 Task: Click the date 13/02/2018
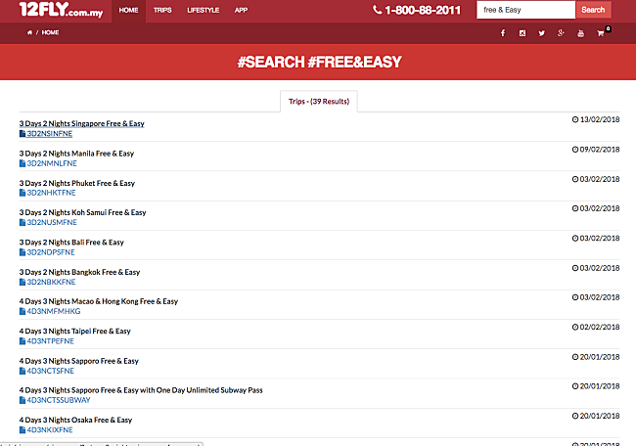pos(600,119)
